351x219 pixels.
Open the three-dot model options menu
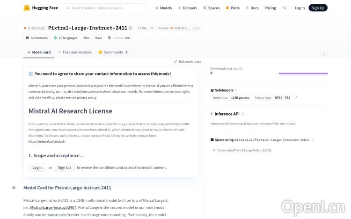tap(323, 52)
